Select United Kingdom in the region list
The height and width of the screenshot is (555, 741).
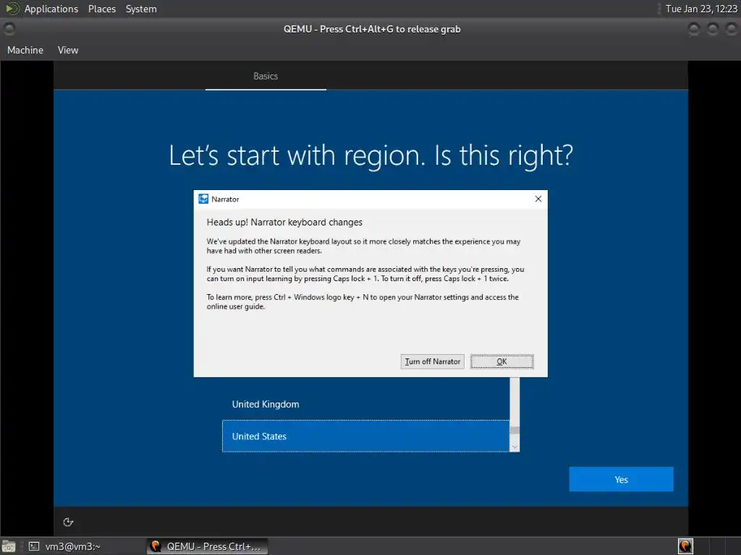pos(365,405)
